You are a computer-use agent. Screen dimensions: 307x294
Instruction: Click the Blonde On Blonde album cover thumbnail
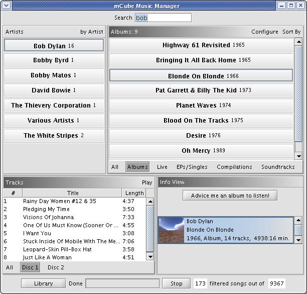click(x=172, y=230)
